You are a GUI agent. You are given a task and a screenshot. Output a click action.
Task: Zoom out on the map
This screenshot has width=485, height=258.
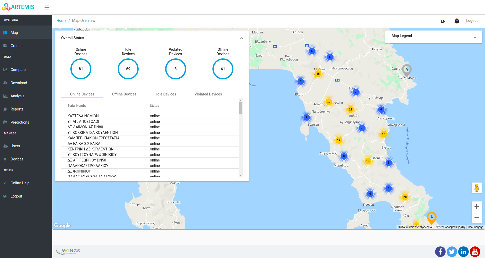[477, 217]
